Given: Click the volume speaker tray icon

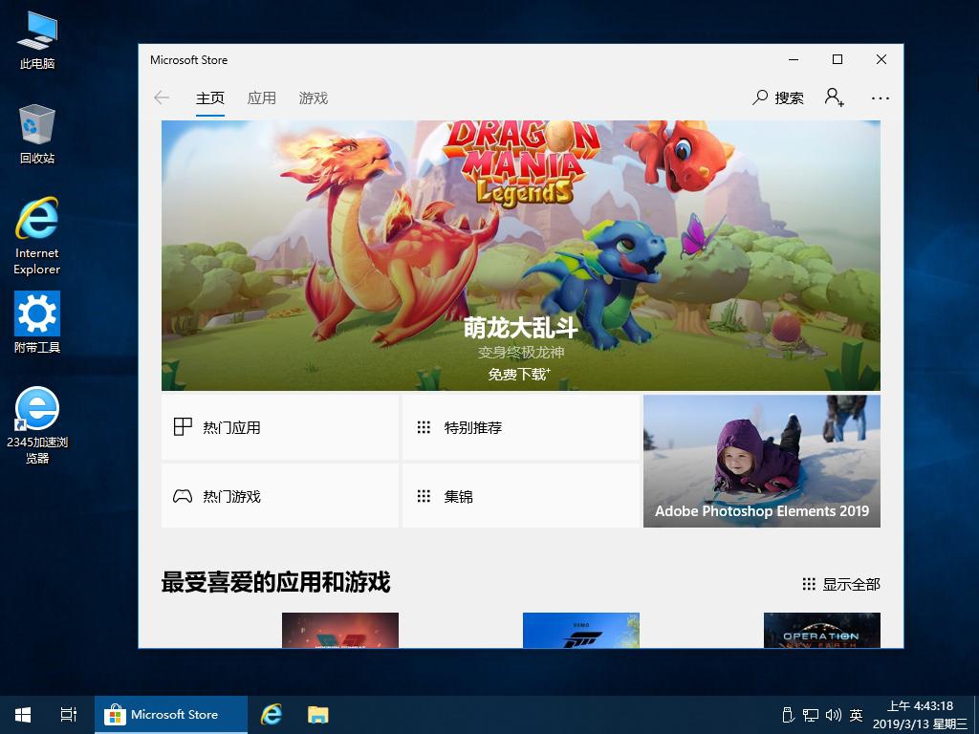Looking at the screenshot, I should [x=834, y=715].
